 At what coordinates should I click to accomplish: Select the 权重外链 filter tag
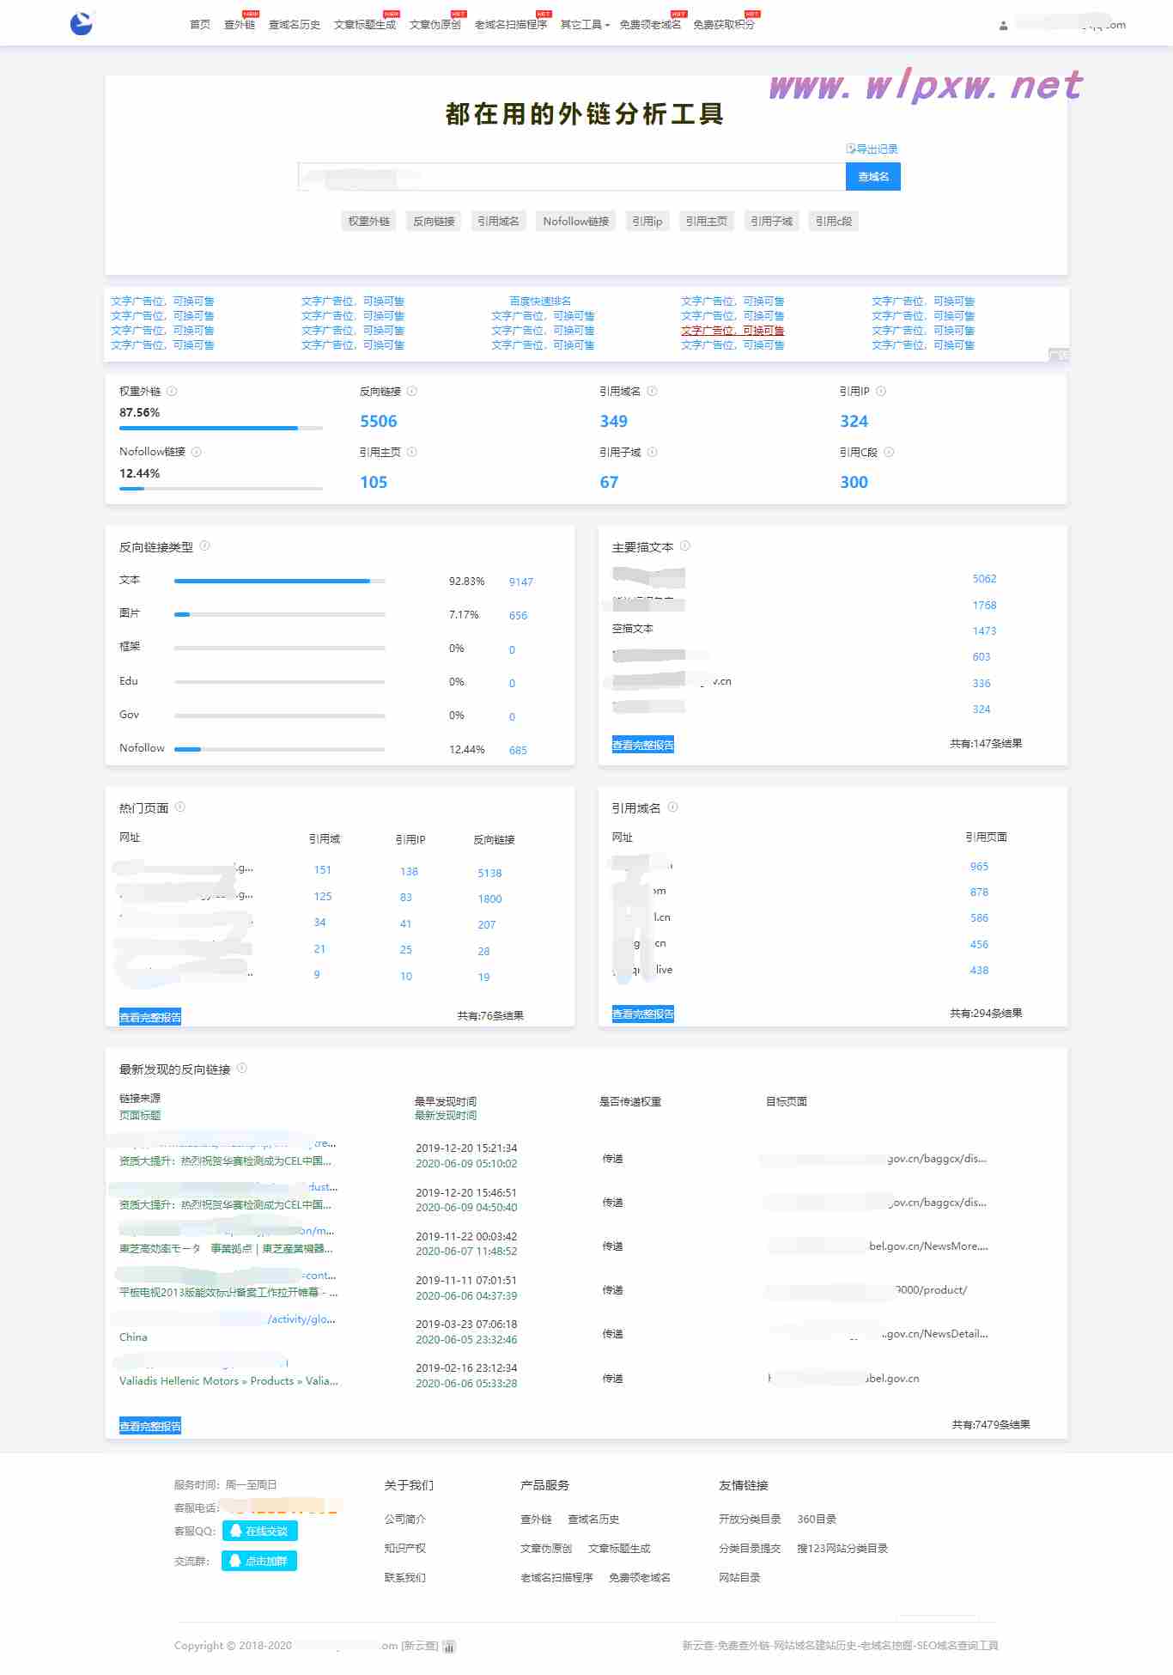(x=369, y=222)
